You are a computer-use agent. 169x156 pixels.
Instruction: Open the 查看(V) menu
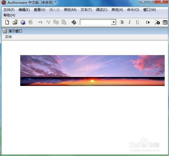[x=40, y=10]
